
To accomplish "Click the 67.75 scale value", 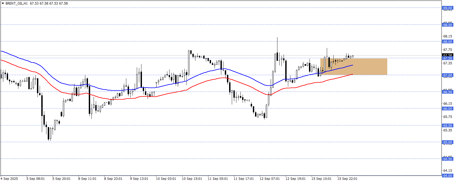I will 447,50.
